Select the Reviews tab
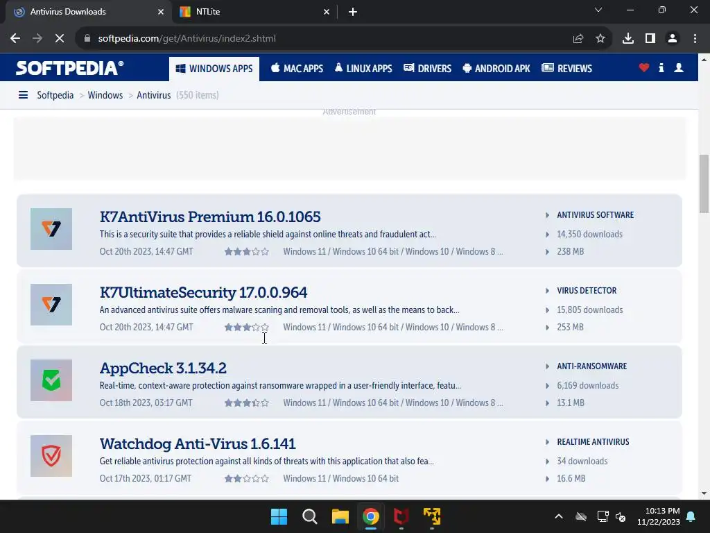Image resolution: width=710 pixels, height=533 pixels. [567, 69]
